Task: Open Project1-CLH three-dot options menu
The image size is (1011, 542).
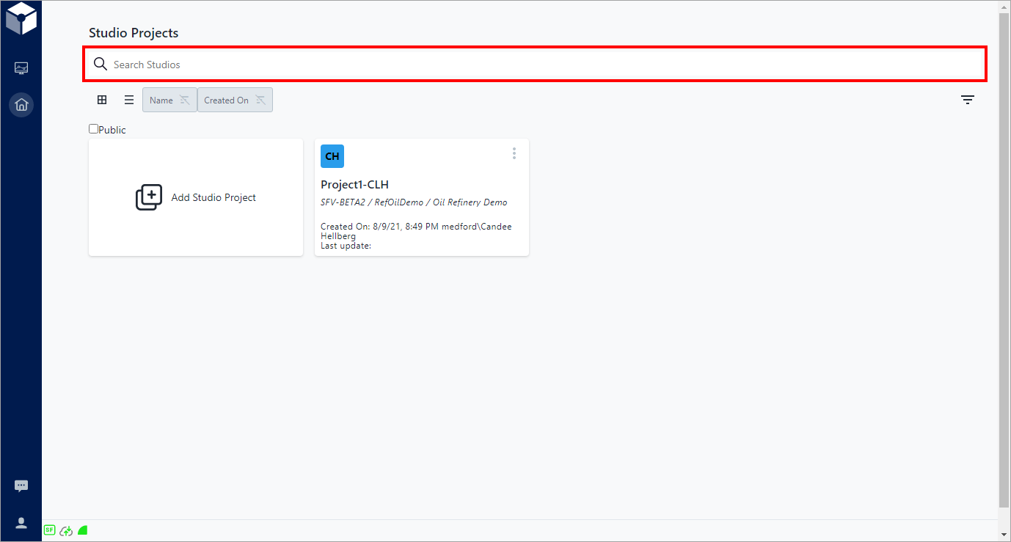Action: pyautogui.click(x=514, y=153)
